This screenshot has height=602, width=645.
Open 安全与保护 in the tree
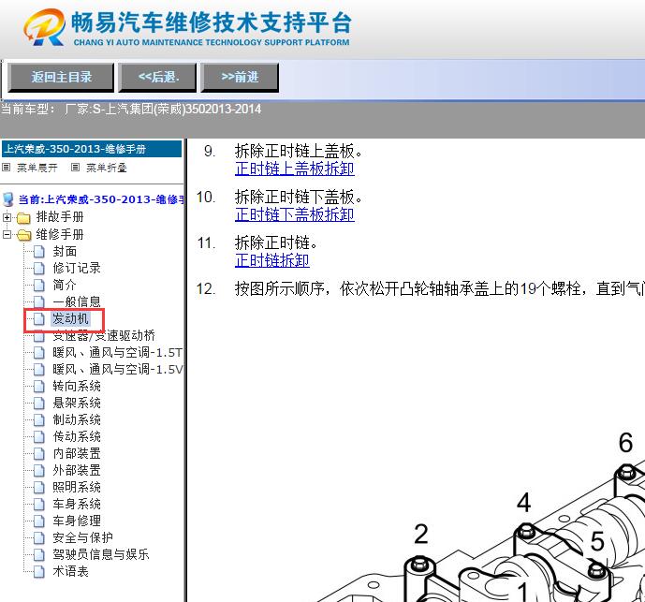82,537
